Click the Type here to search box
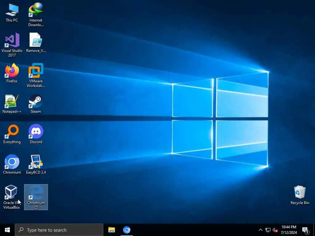 pyautogui.click(x=59, y=230)
